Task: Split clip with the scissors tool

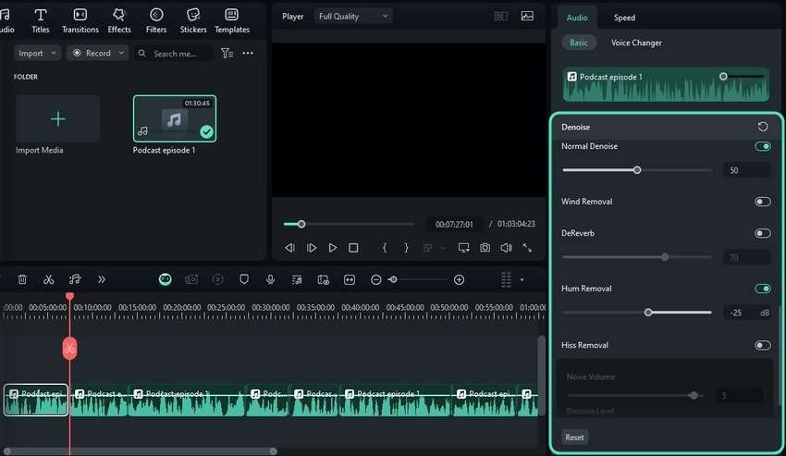Action: tap(49, 279)
